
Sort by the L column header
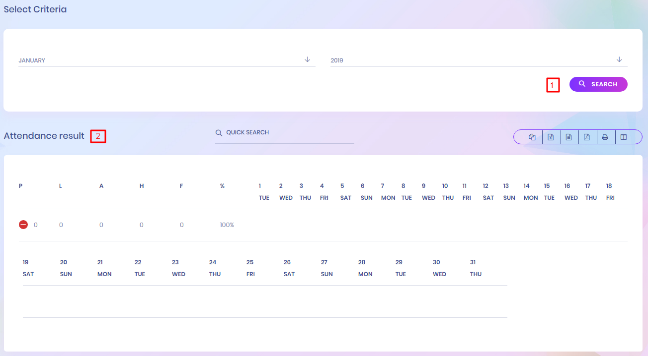[x=61, y=186]
